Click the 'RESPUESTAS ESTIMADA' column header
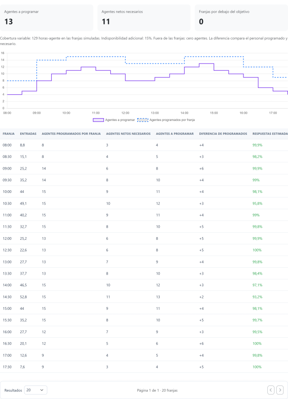The width and height of the screenshot is (288, 399). point(270,133)
